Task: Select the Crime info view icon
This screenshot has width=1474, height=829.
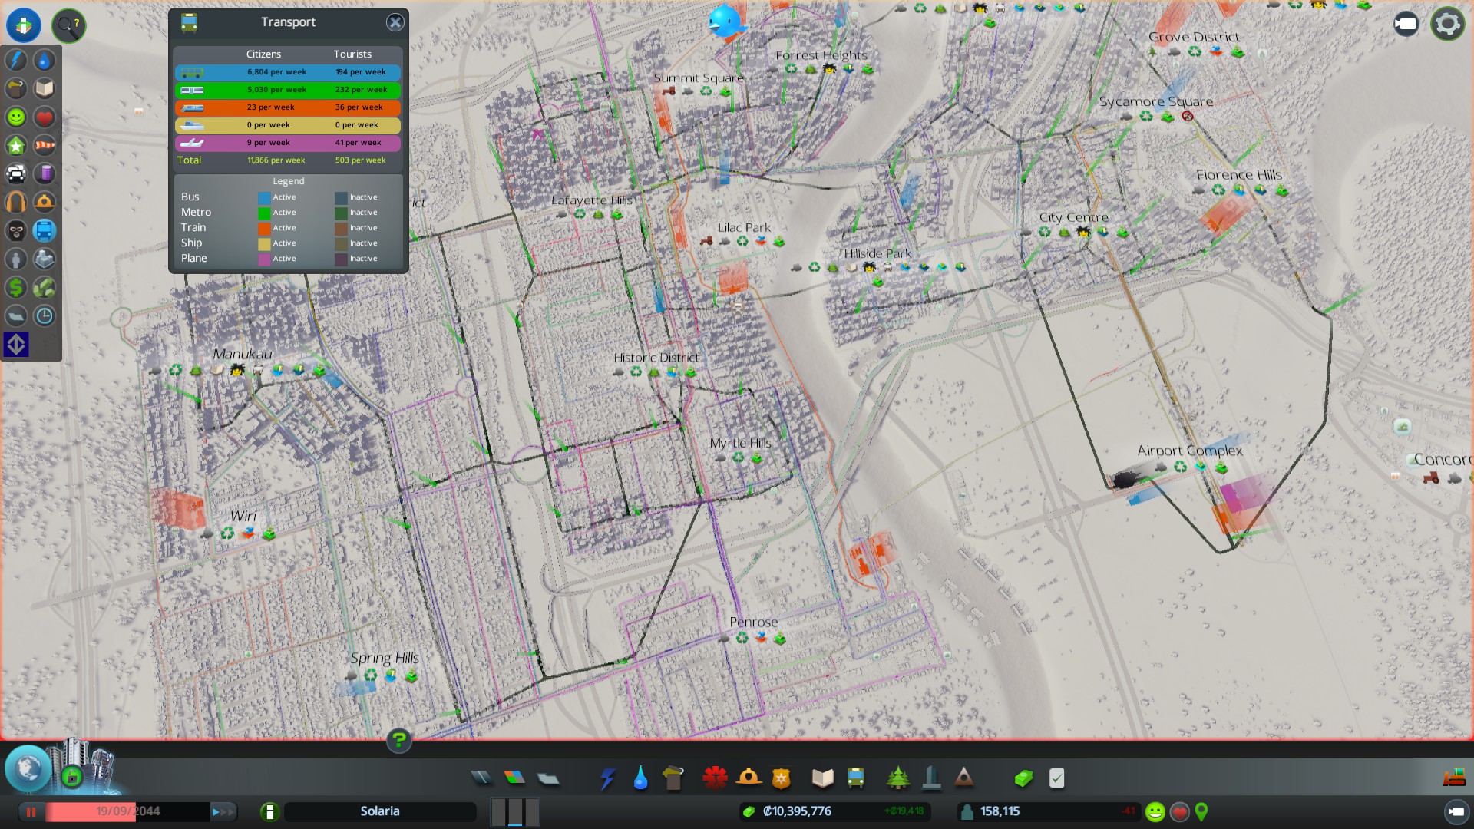Action: click(16, 230)
